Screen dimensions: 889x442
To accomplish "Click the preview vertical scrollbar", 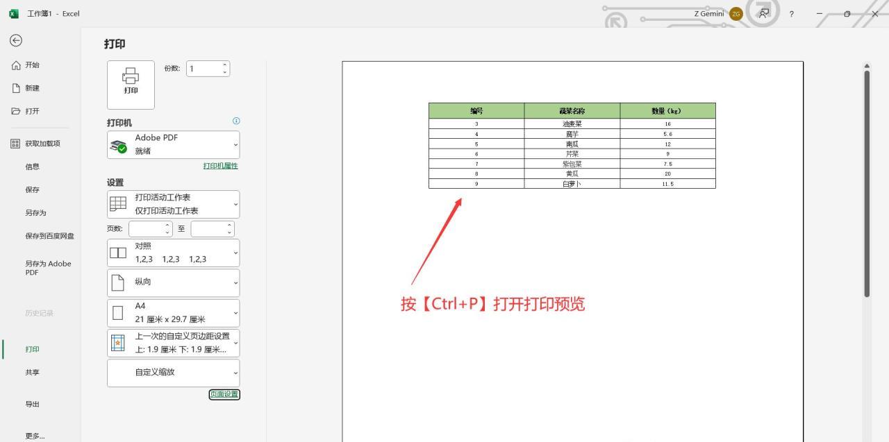I will point(866,184).
